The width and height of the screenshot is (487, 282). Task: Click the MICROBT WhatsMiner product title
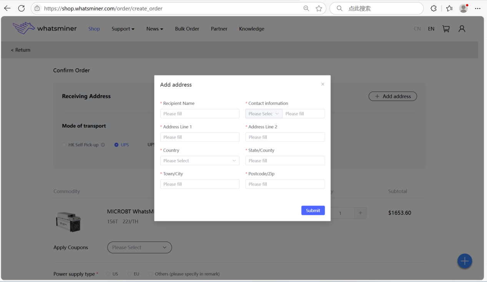coord(130,211)
